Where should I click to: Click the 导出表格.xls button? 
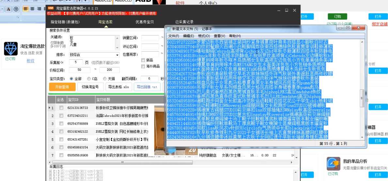tap(118, 87)
